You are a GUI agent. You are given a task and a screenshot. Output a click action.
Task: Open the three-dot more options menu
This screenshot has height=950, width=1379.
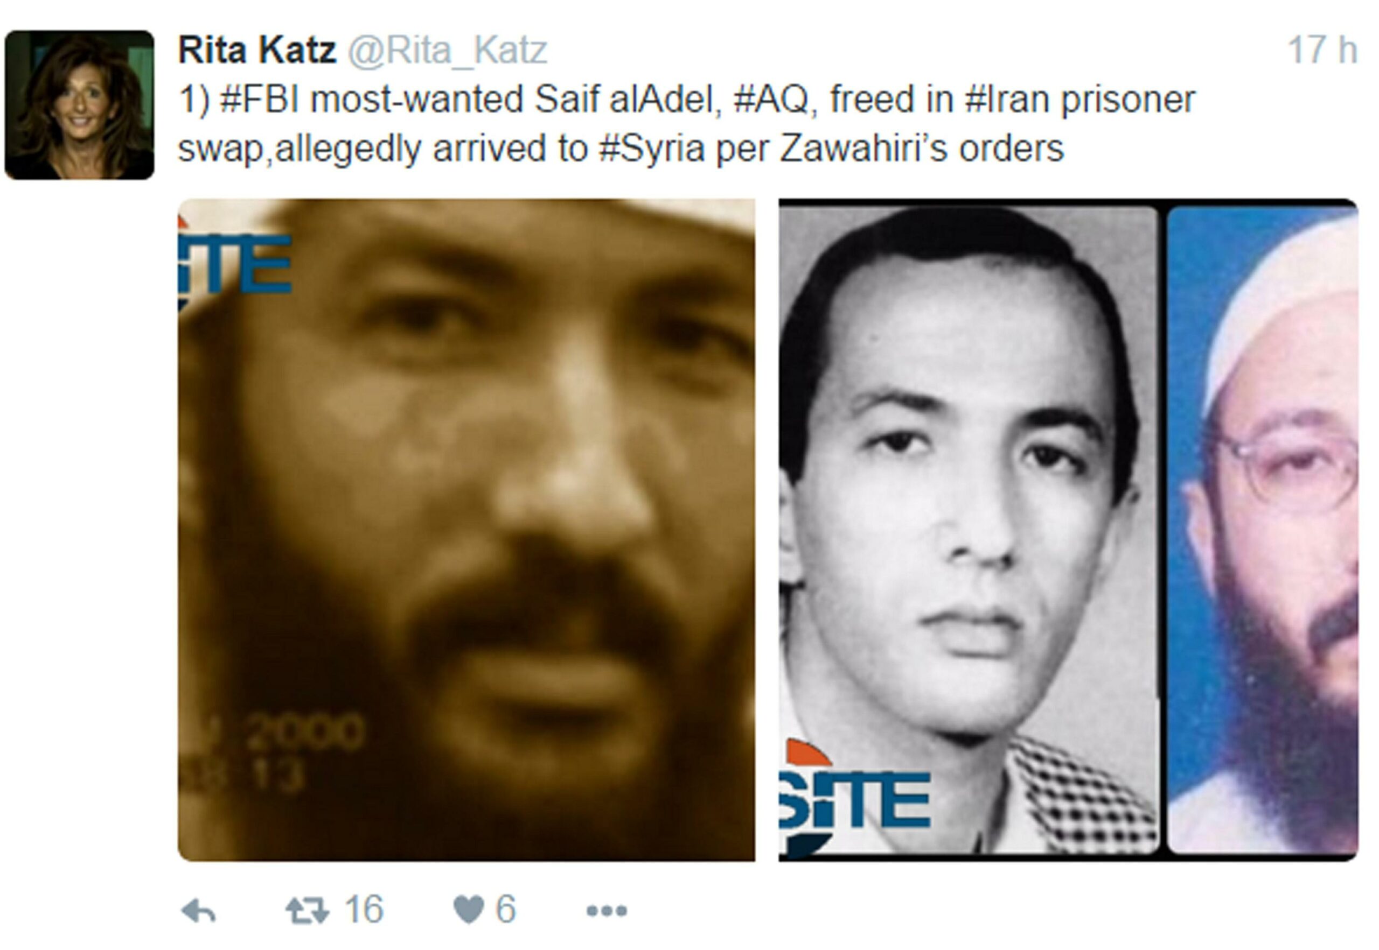607,911
